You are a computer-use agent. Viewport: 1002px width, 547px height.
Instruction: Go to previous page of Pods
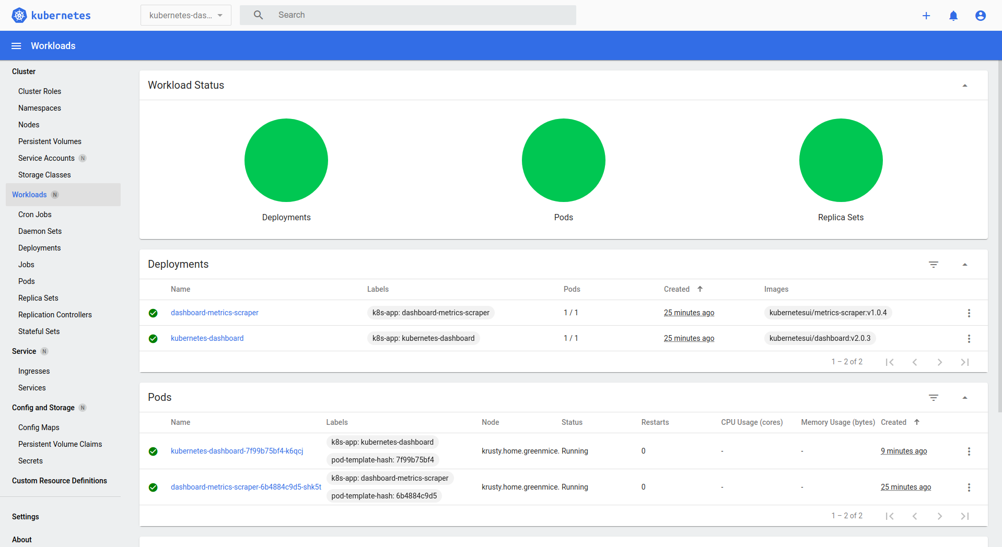[x=915, y=516]
